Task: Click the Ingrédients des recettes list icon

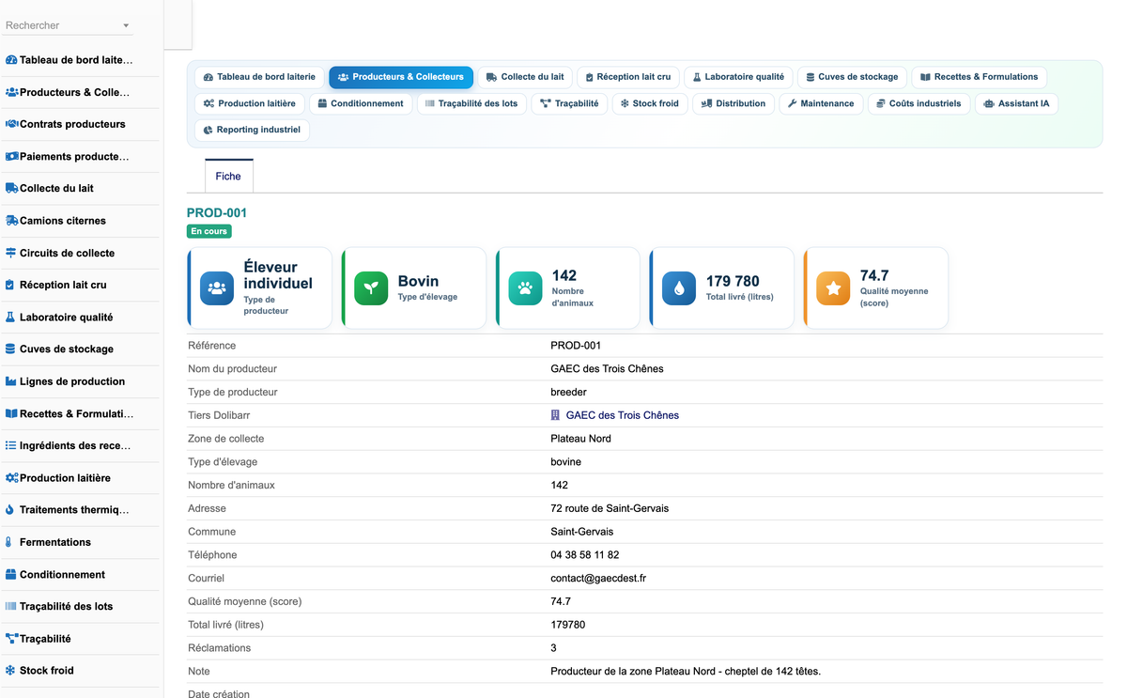Action: pyautogui.click(x=11, y=445)
